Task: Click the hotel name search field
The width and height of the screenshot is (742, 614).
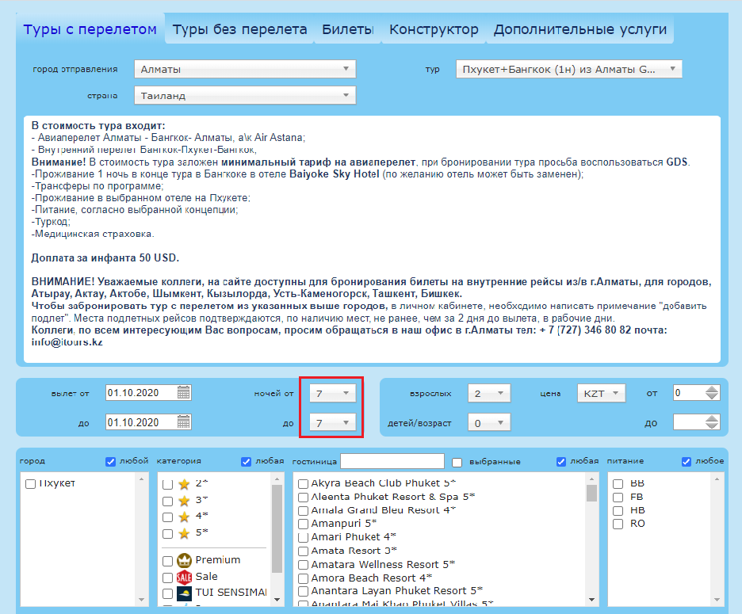Action: click(x=392, y=461)
